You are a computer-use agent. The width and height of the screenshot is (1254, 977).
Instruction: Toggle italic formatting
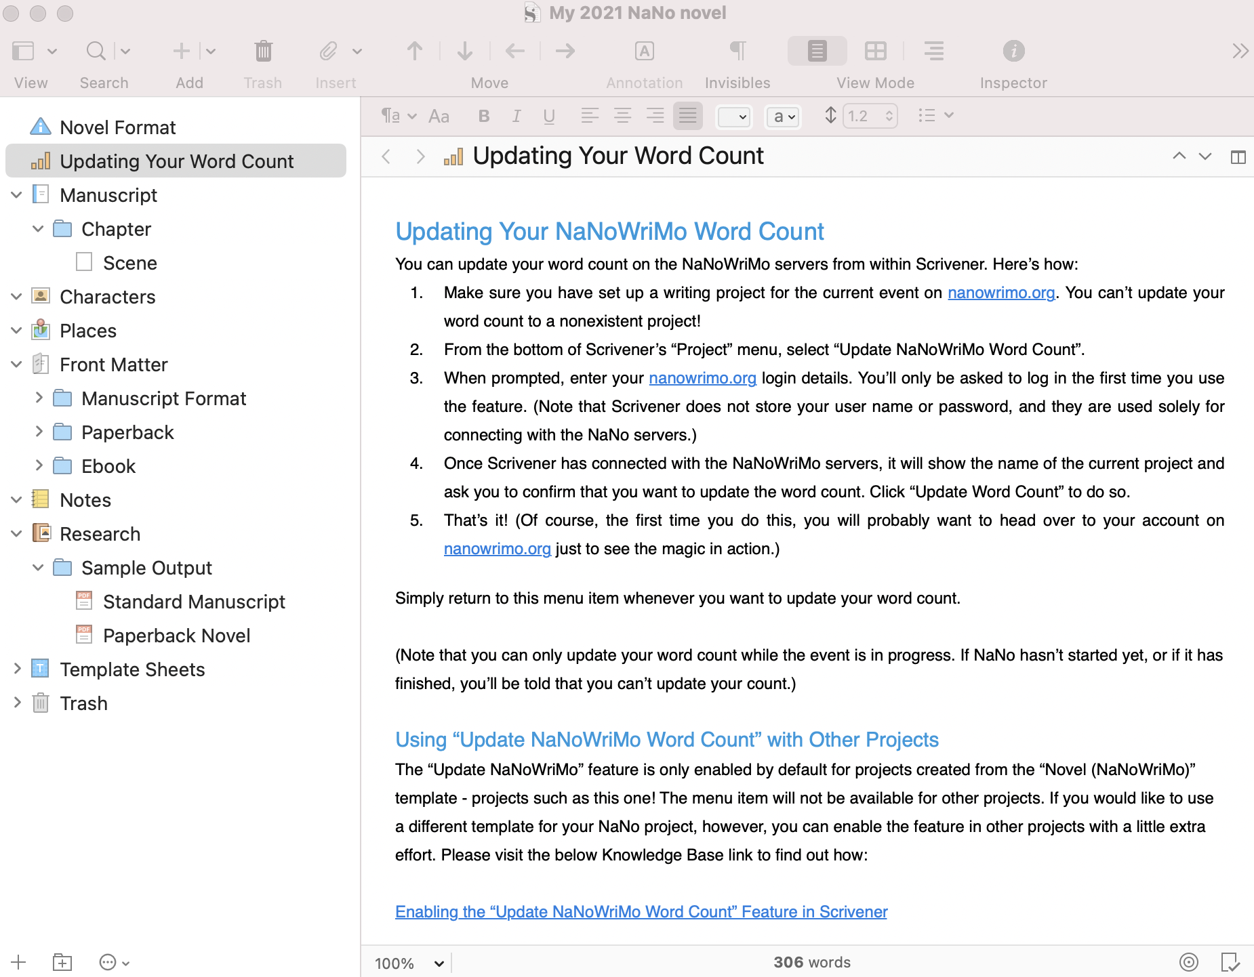(517, 117)
